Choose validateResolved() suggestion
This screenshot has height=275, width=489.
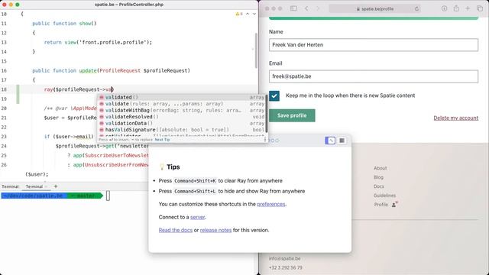[x=182, y=117]
